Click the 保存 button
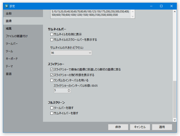 tap(118, 127)
